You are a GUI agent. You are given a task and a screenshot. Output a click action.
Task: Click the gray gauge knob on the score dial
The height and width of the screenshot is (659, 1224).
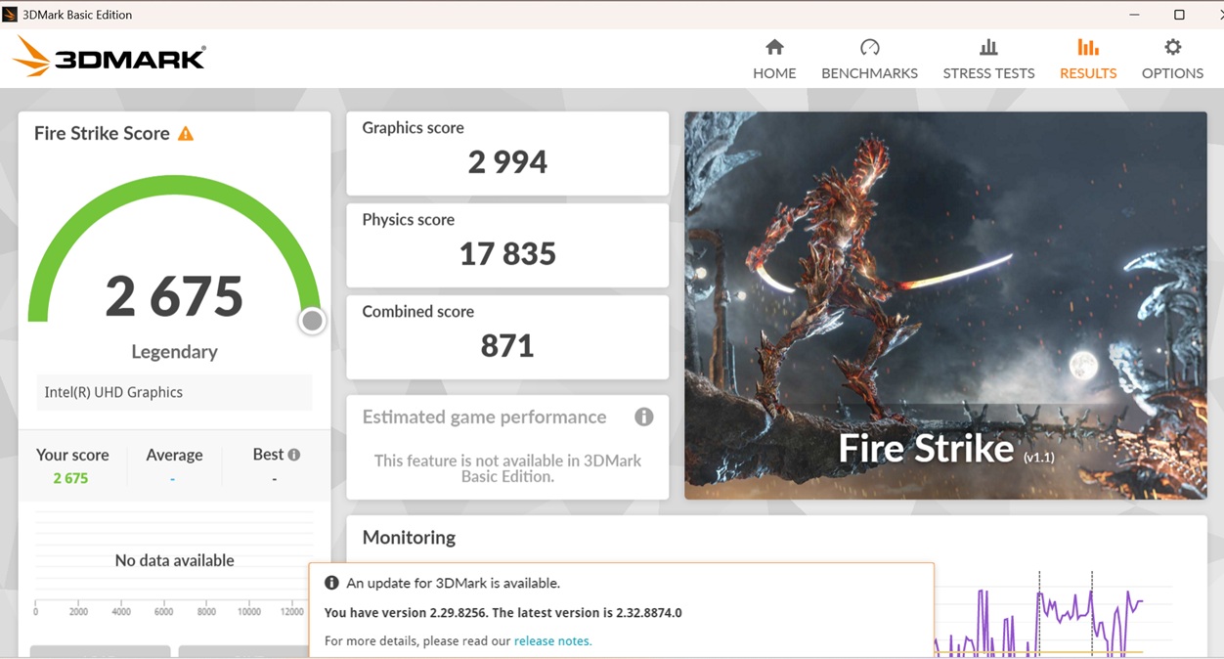(312, 321)
